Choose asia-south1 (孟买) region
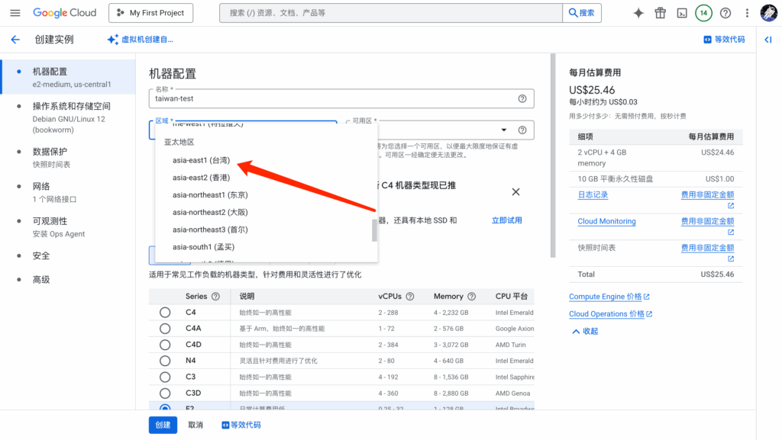Viewport: 782px width, 440px height. tap(267, 247)
